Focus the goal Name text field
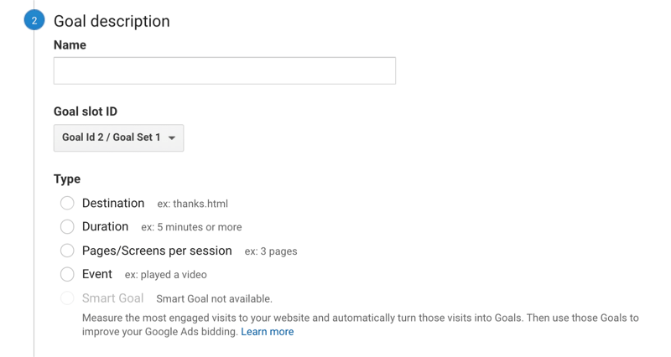The width and height of the screenshot is (671, 357). pyautogui.click(x=225, y=70)
